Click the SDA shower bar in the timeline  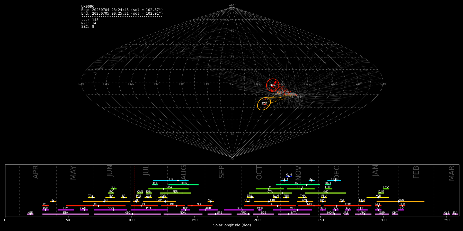[168, 189]
